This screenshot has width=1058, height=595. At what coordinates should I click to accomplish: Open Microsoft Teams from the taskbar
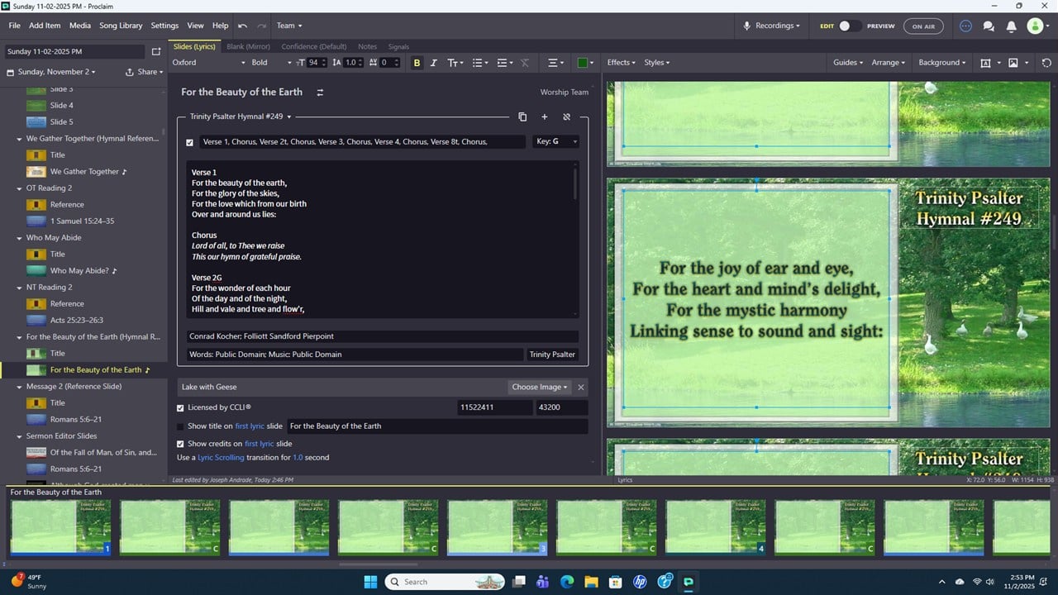click(542, 582)
